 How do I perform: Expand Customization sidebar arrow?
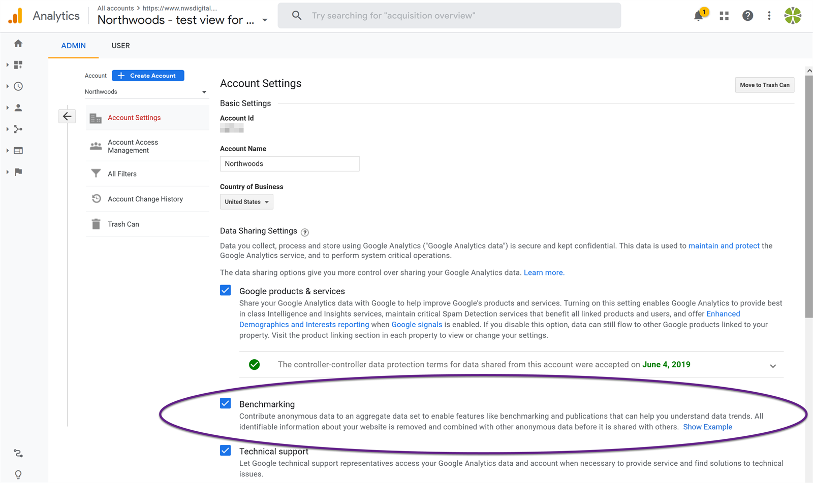coord(7,65)
